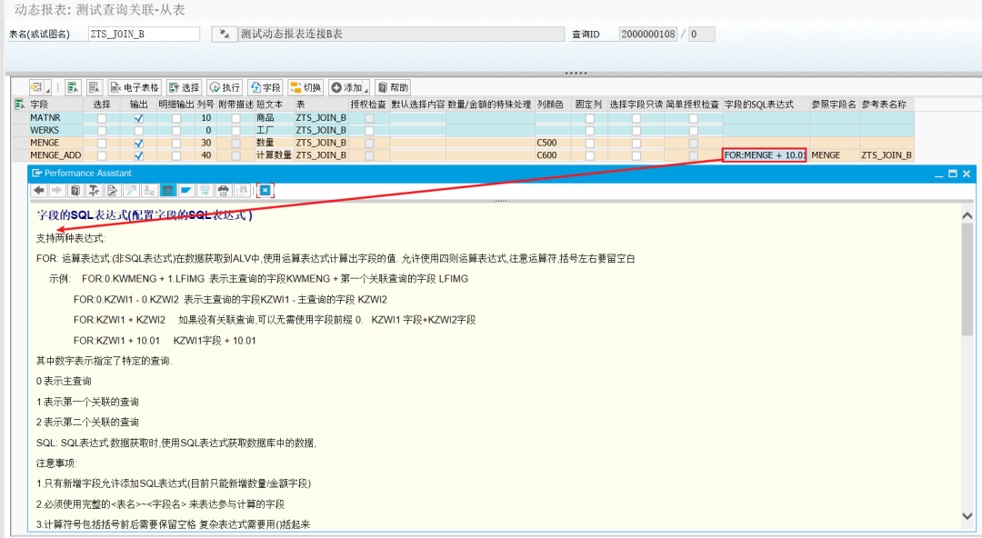Click the MENGE_ADD field name cell

click(55, 155)
